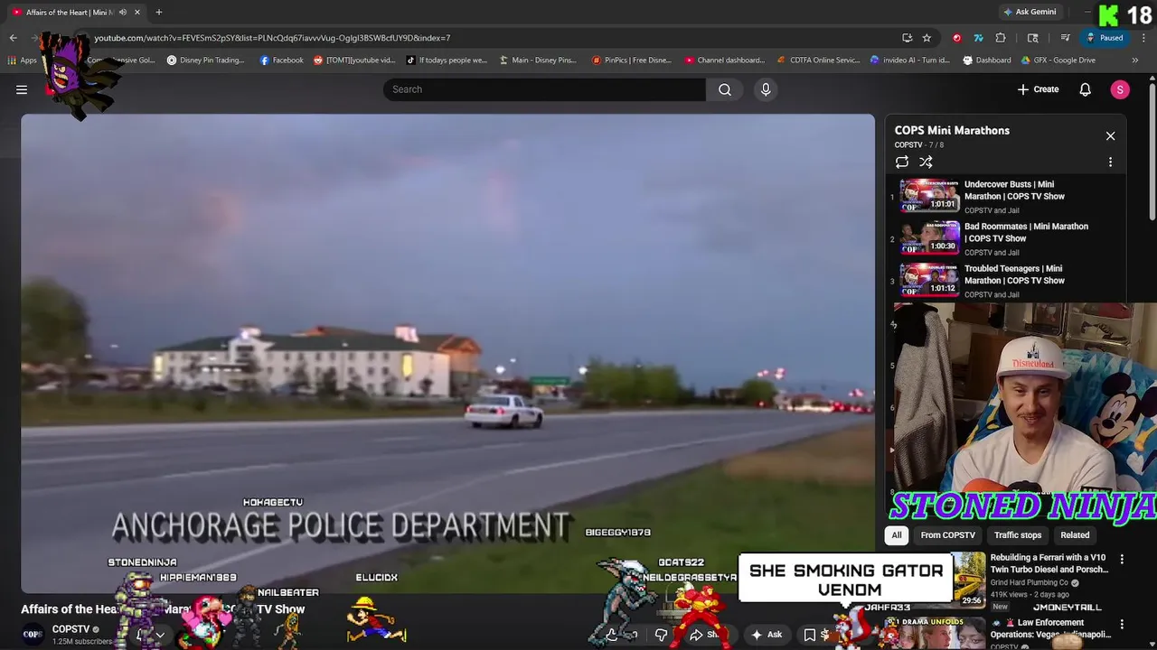Expand the bookmarks bar overflow chevron
Screen dimensions: 1157x650
pyautogui.click(x=1135, y=60)
